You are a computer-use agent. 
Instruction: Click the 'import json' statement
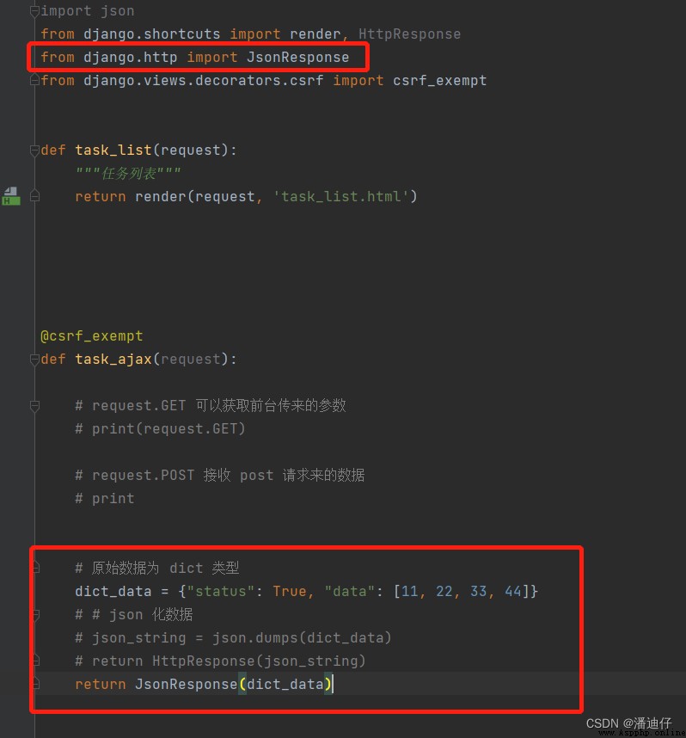click(x=88, y=11)
